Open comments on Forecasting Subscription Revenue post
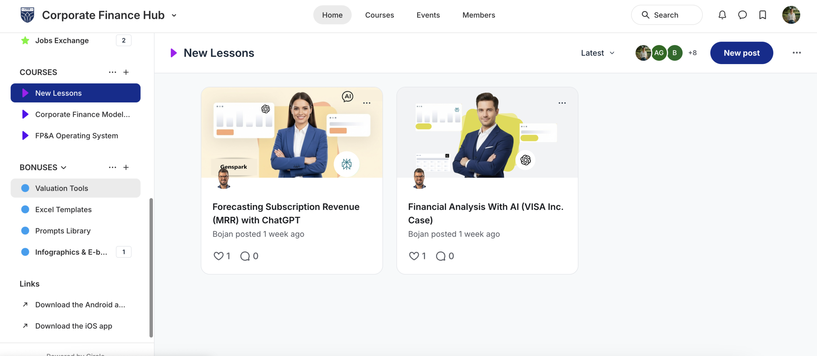Screen dimensions: 817x356 pos(245,256)
